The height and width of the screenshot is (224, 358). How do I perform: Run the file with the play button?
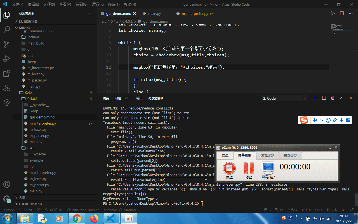333,13
